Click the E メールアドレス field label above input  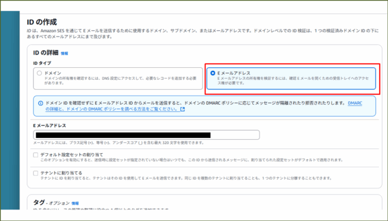(50, 125)
